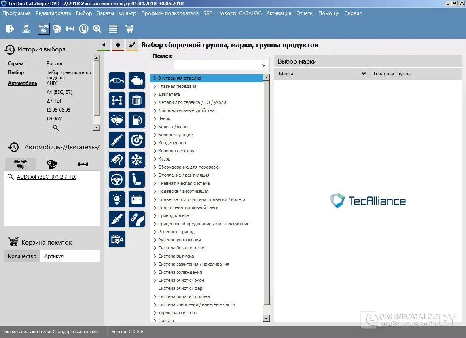The image size is (466, 338).
Task: Click the Количество column header in cart
Action: click(x=22, y=256)
